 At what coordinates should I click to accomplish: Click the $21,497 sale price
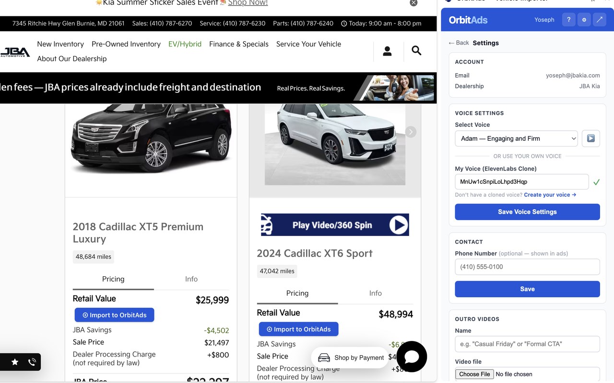pos(217,343)
